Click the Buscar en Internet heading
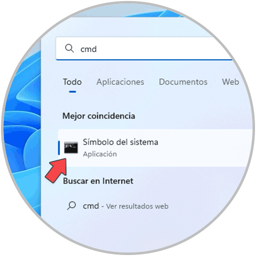The width and height of the screenshot is (256, 256). pyautogui.click(x=98, y=181)
